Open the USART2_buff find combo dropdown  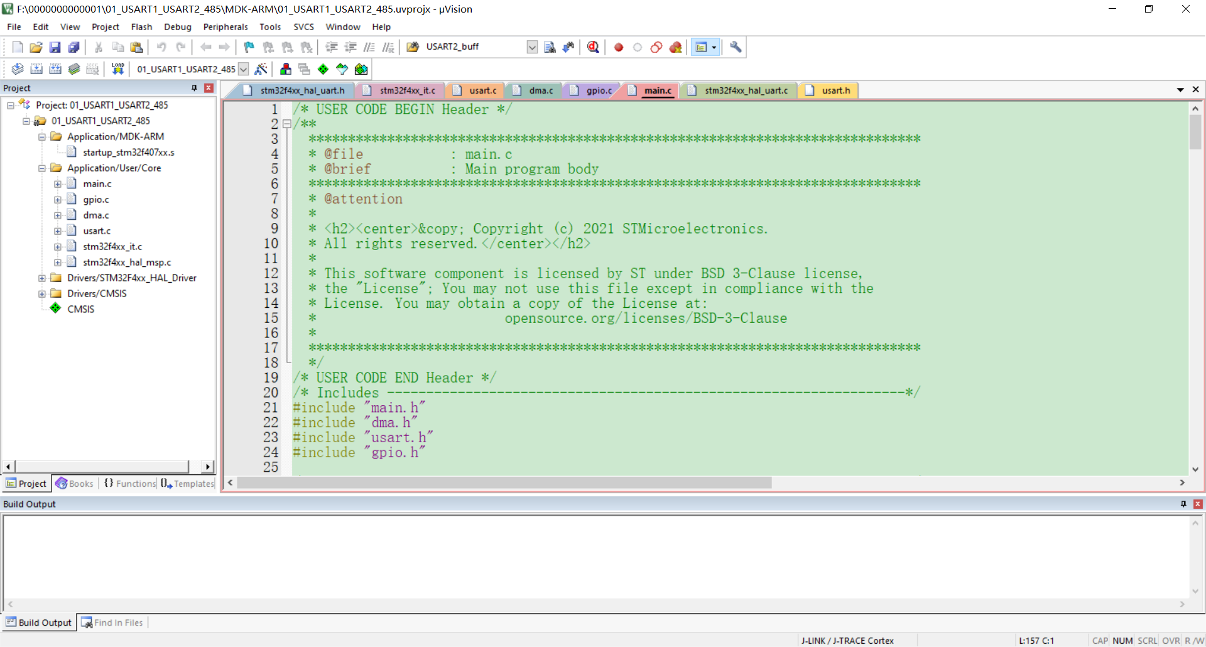tap(532, 47)
